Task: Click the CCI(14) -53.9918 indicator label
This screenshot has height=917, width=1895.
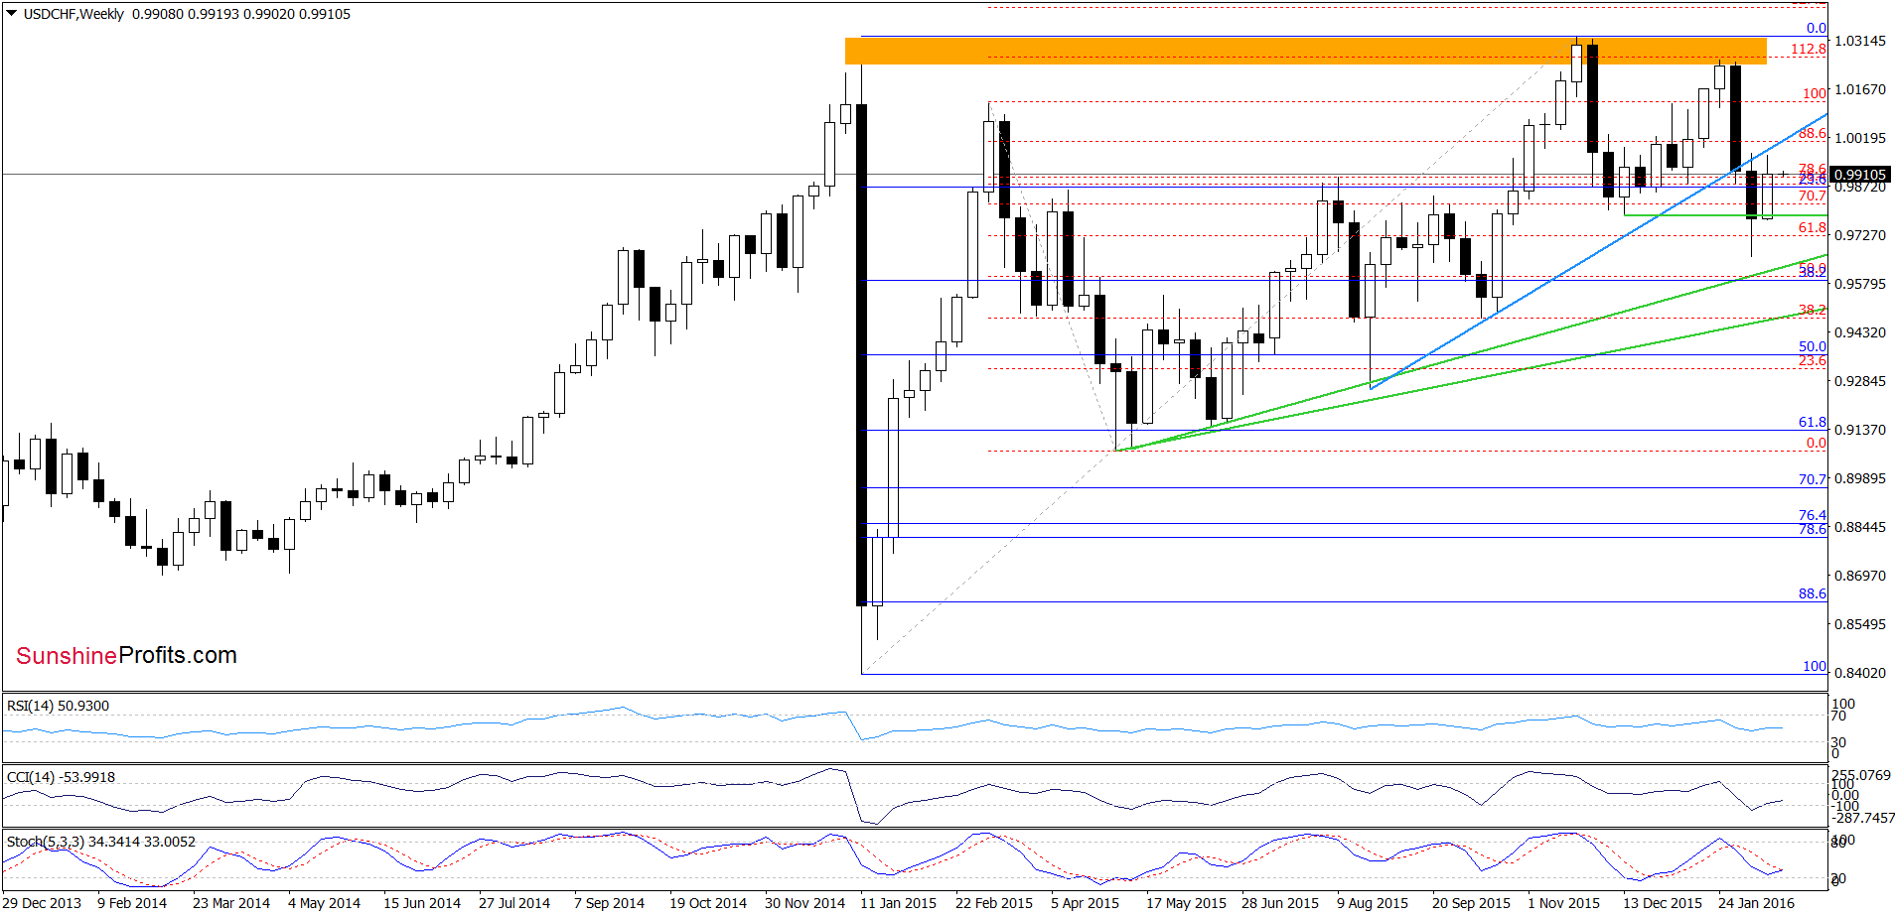Action: pos(61,777)
